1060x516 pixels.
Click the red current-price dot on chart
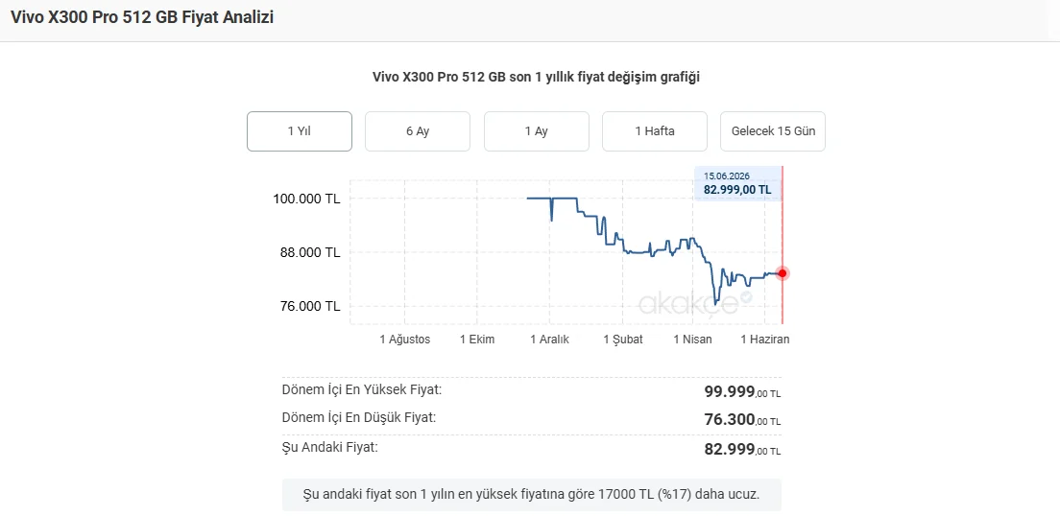point(783,272)
